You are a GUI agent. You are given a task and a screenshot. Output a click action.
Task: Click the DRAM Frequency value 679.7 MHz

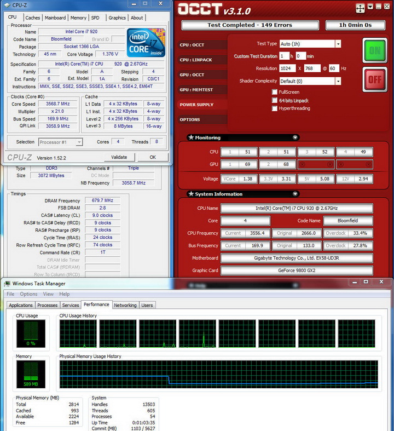102,200
